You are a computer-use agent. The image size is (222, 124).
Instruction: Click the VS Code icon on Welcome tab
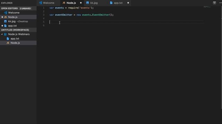point(41,3)
